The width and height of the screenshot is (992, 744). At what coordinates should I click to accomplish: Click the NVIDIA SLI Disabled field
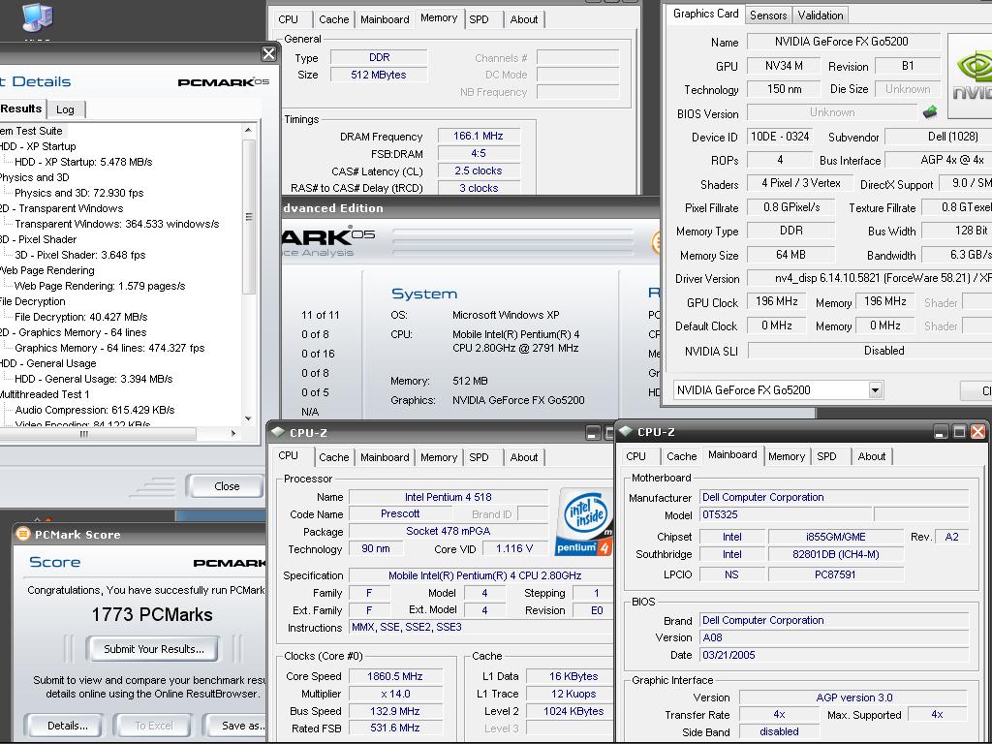pyautogui.click(x=870, y=350)
